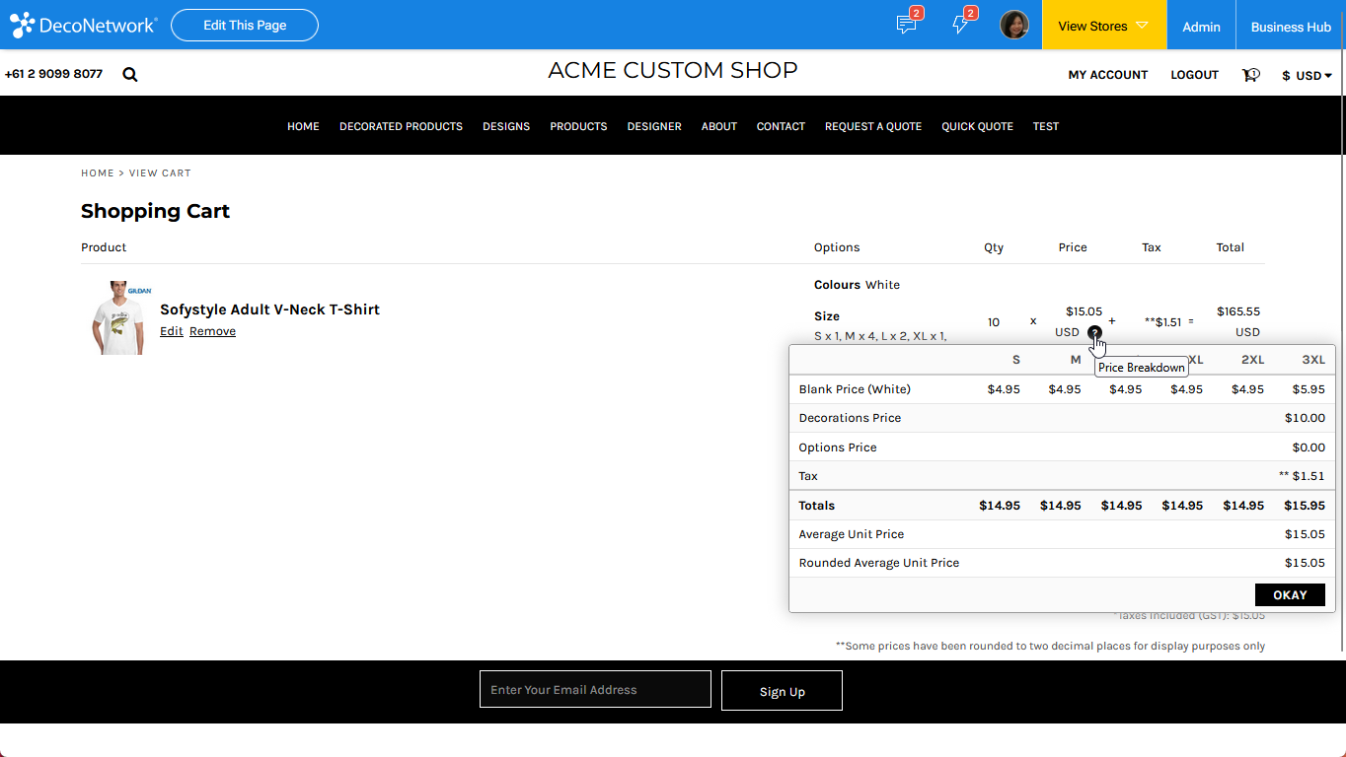Click the Options Price row label
The width and height of the screenshot is (1346, 757).
(x=838, y=447)
